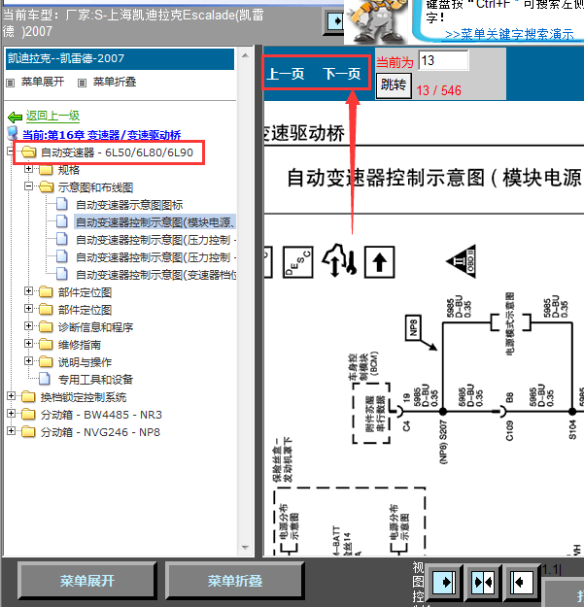Click the tree panel scrollbar down arrow
Screen dimensions: 584x607
245,548
